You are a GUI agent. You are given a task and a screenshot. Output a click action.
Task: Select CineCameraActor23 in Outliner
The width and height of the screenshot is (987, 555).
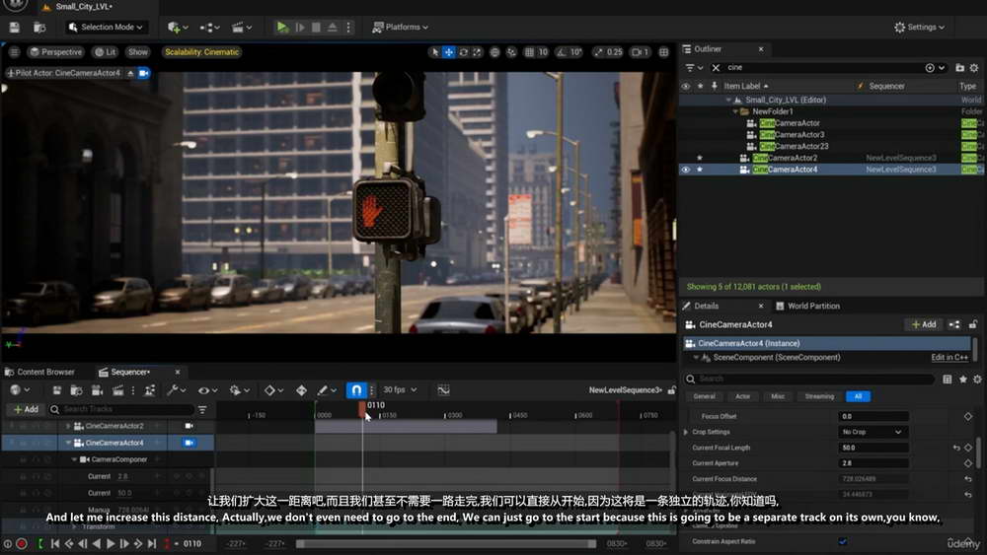pos(794,146)
